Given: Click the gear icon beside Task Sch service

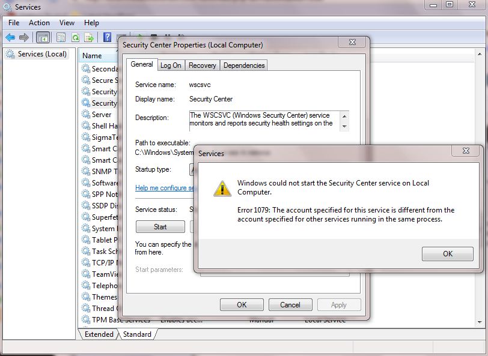Looking at the screenshot, I should pos(86,251).
